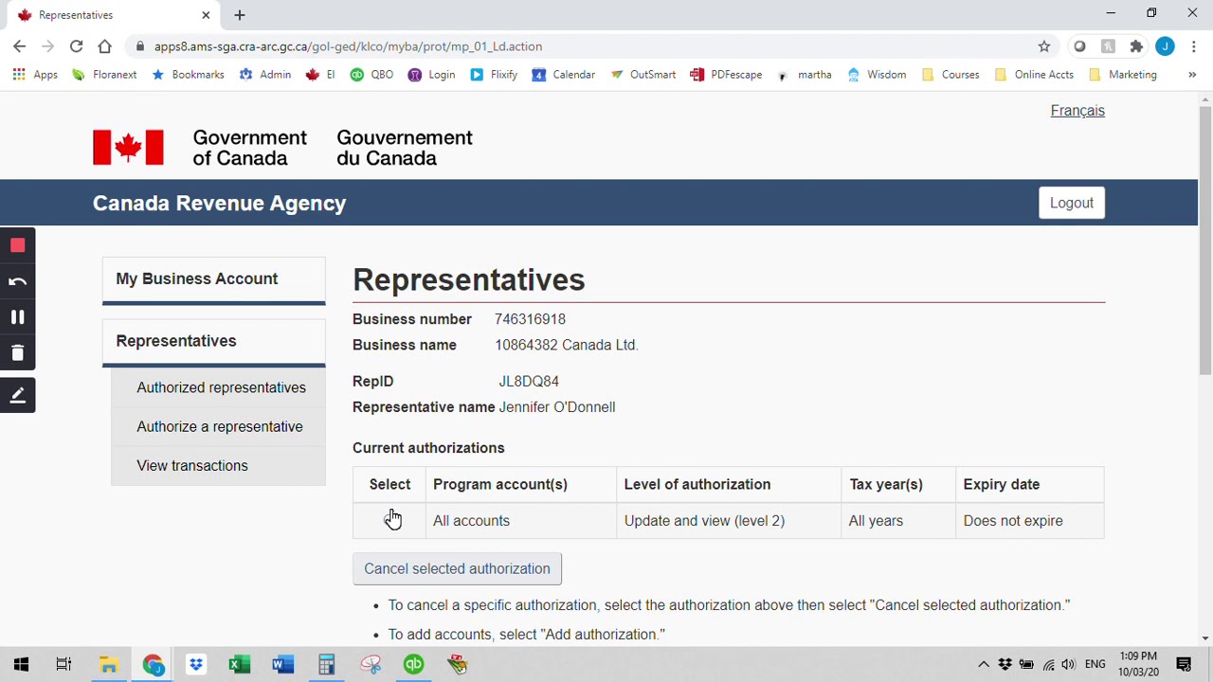Click the business number 746316918
Viewport: 1213px width, 682px height.
[530, 319]
